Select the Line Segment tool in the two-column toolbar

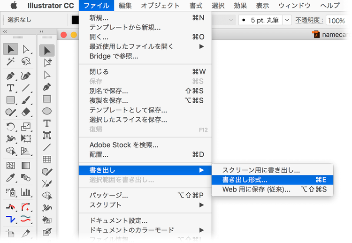point(26,88)
